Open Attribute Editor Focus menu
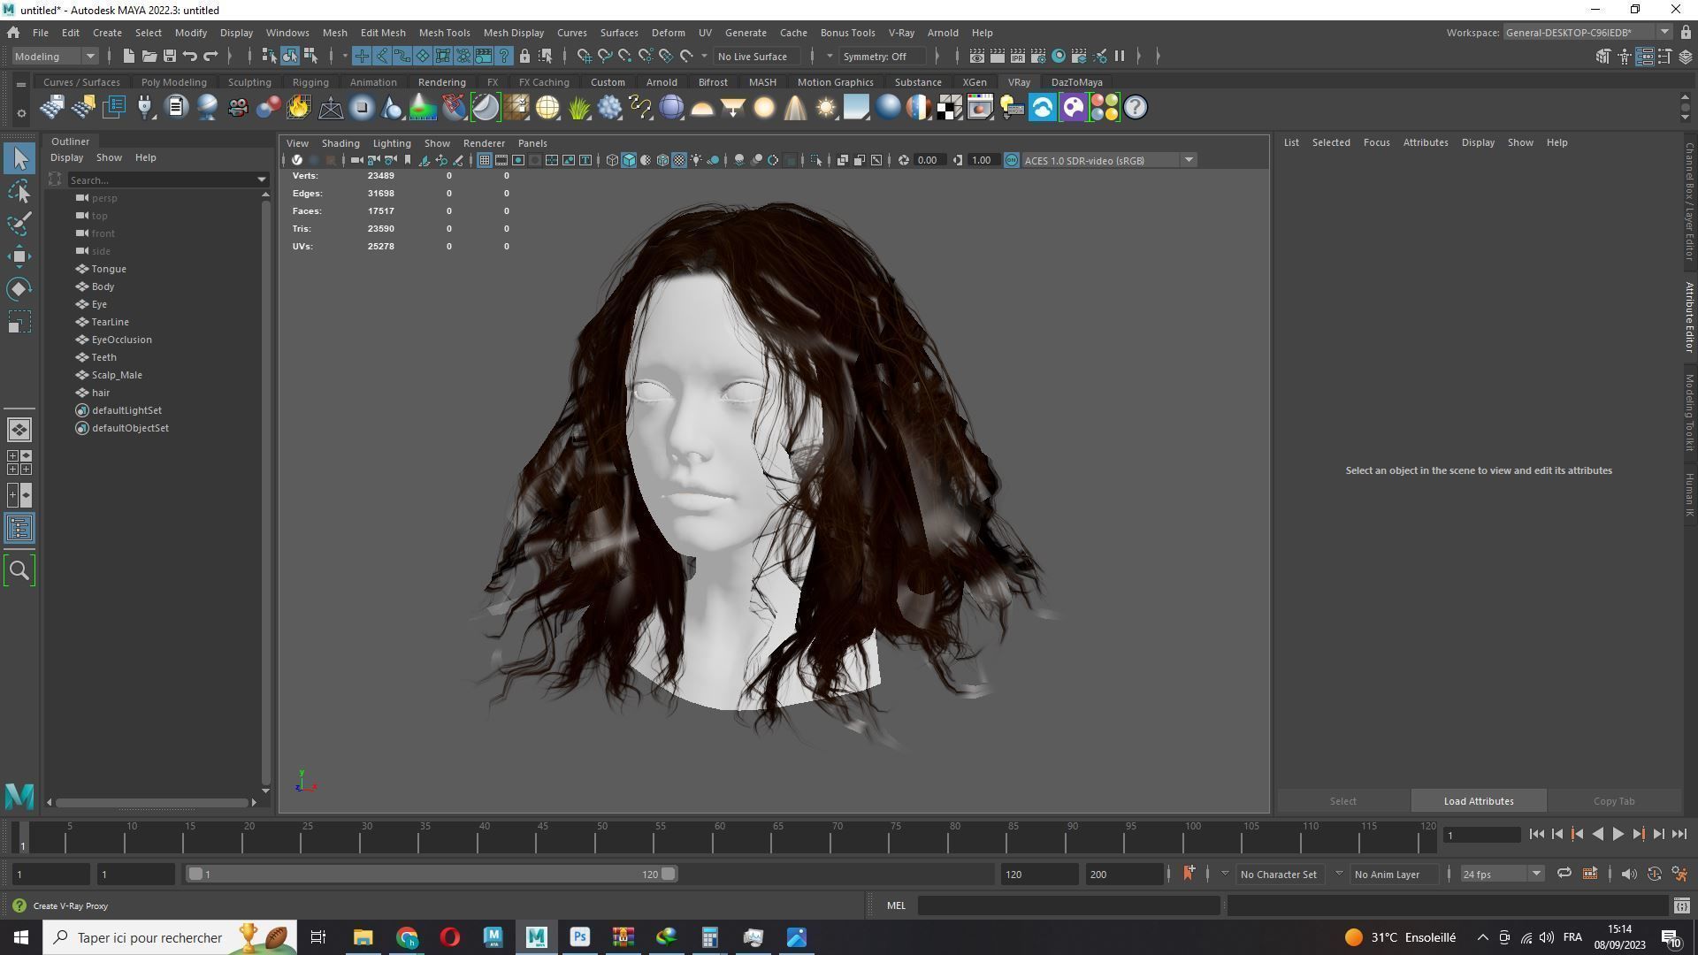 pyautogui.click(x=1376, y=142)
